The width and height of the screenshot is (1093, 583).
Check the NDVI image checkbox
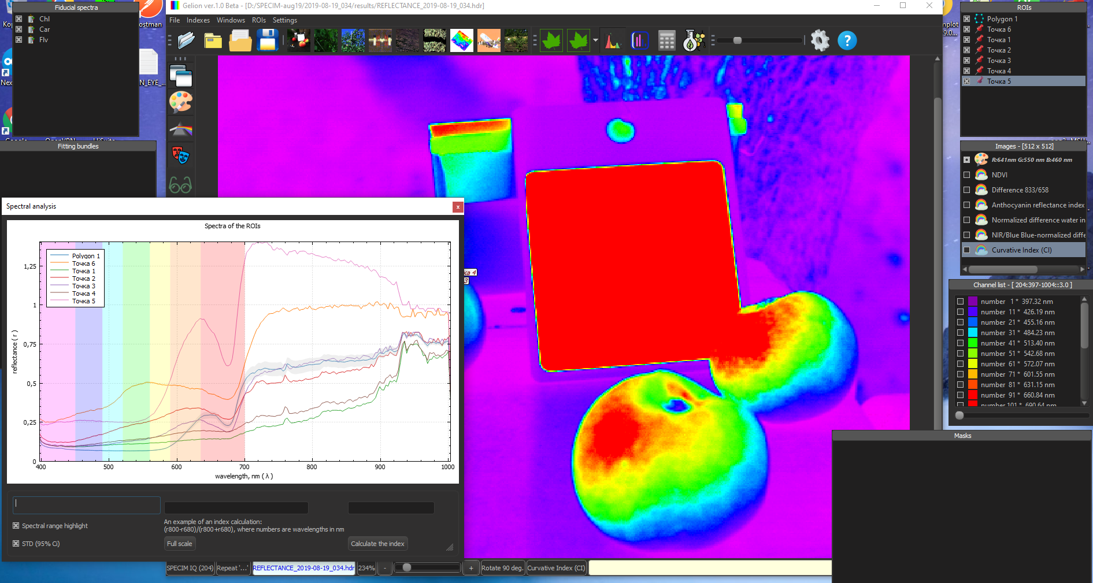[x=966, y=175]
